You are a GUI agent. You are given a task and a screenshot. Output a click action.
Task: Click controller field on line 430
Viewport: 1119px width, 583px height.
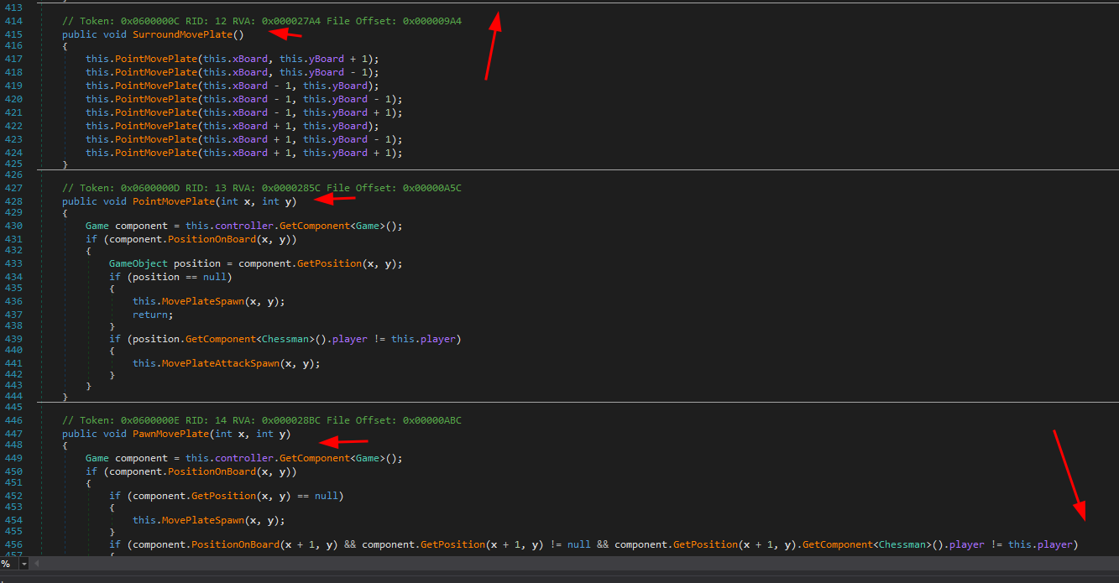(x=242, y=226)
